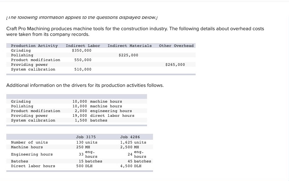
Task: Click the 'Indirect Materials' column header
Action: click(130, 46)
